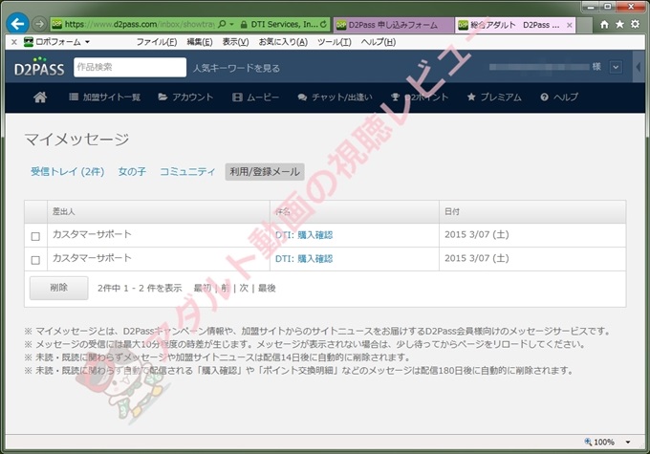
Task: Open browser settings gear icon
Action: click(635, 25)
